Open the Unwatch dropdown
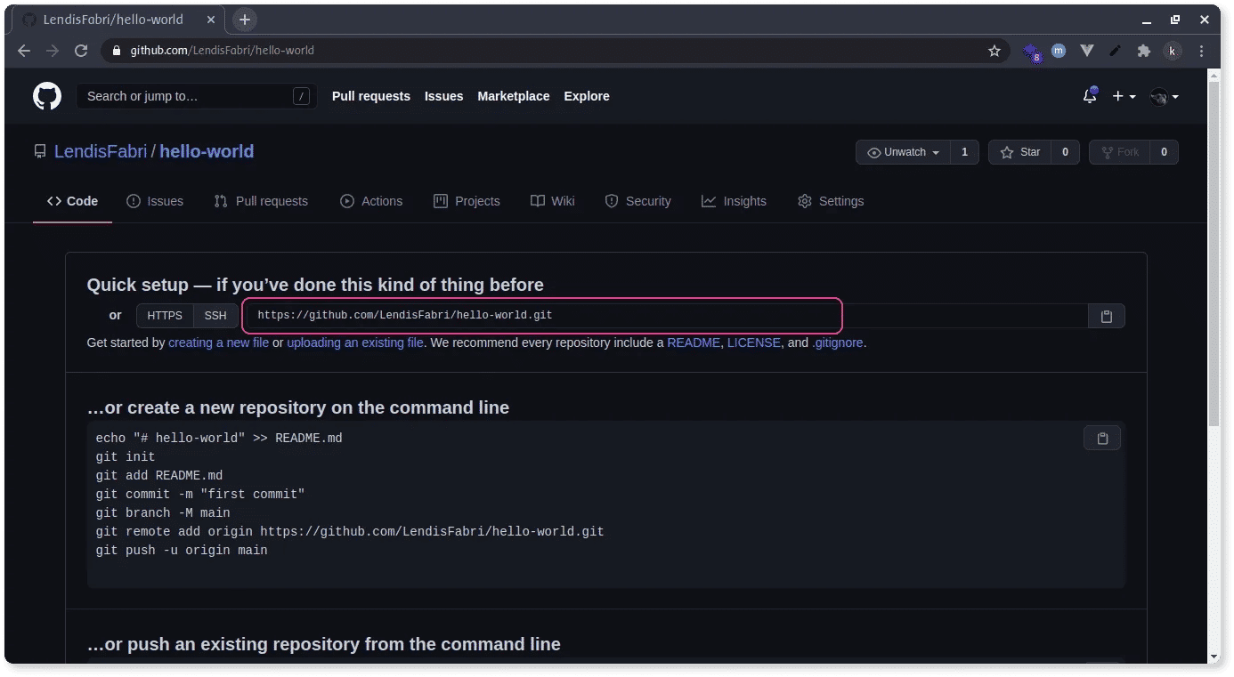 [x=904, y=152]
